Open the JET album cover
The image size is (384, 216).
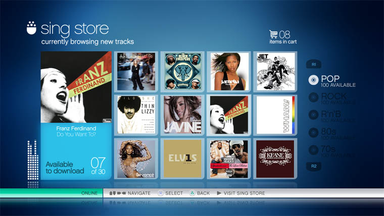click(x=275, y=72)
